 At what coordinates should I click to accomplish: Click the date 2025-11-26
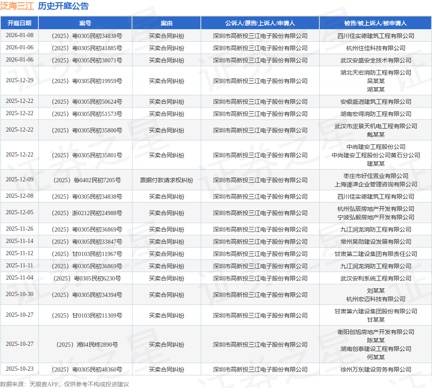(19, 229)
